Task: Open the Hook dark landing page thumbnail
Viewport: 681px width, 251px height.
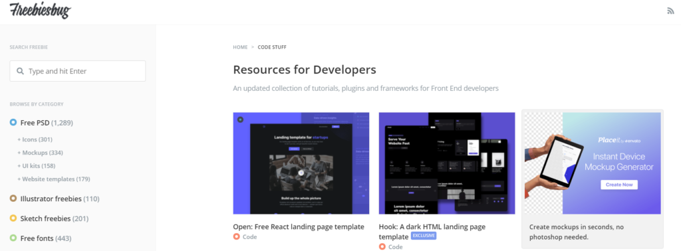Action: (x=447, y=163)
